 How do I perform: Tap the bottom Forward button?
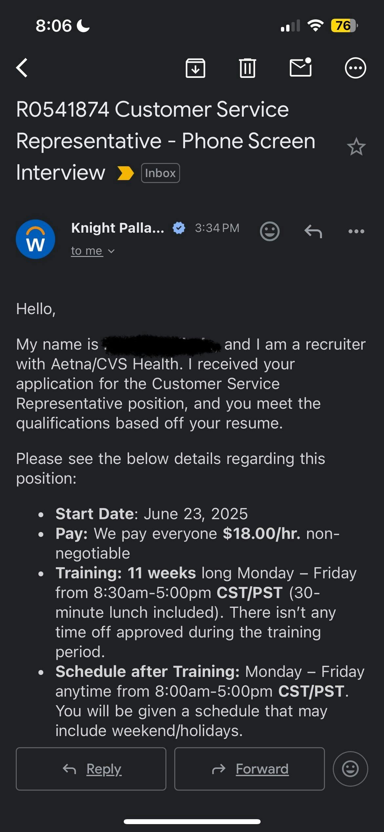point(249,769)
